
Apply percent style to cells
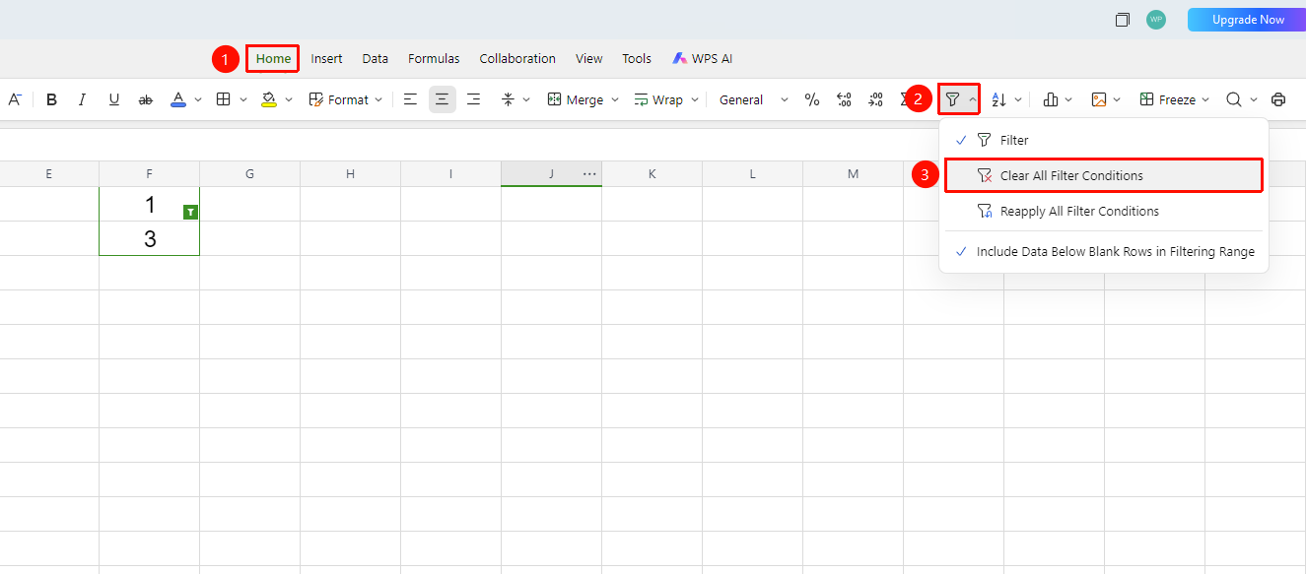pyautogui.click(x=812, y=99)
